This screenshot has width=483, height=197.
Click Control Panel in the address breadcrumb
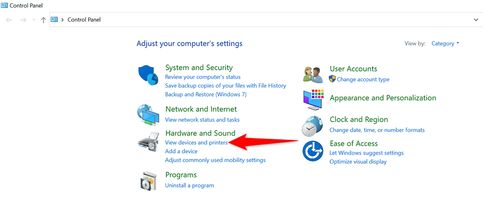(x=84, y=20)
